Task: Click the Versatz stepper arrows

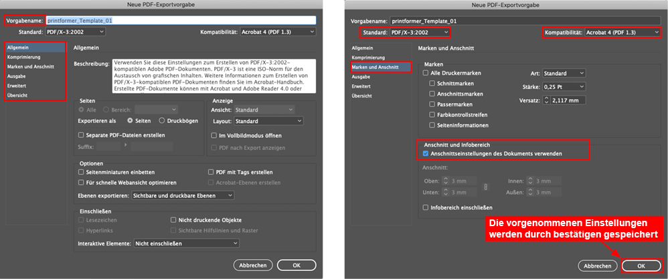Action: (x=547, y=100)
